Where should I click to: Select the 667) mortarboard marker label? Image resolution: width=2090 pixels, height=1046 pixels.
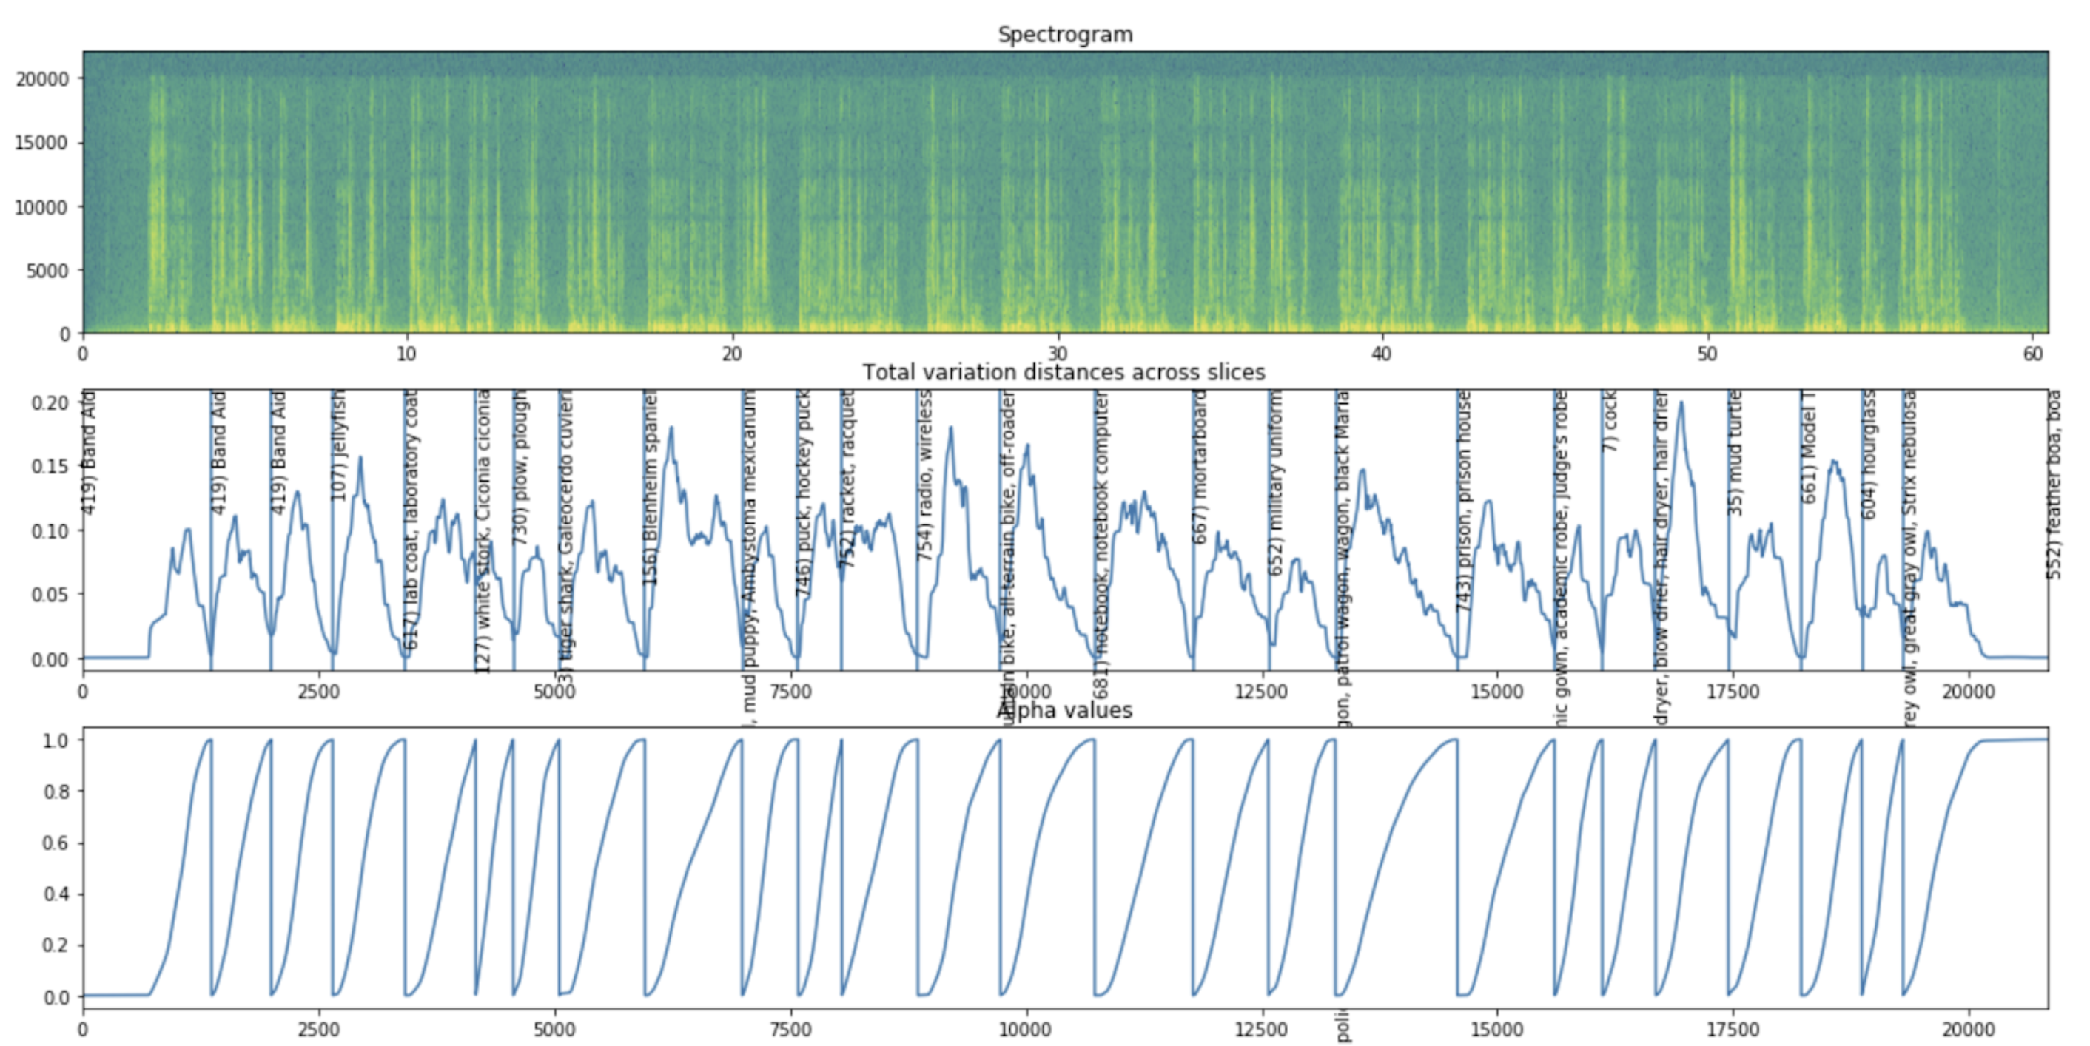coord(1200,466)
